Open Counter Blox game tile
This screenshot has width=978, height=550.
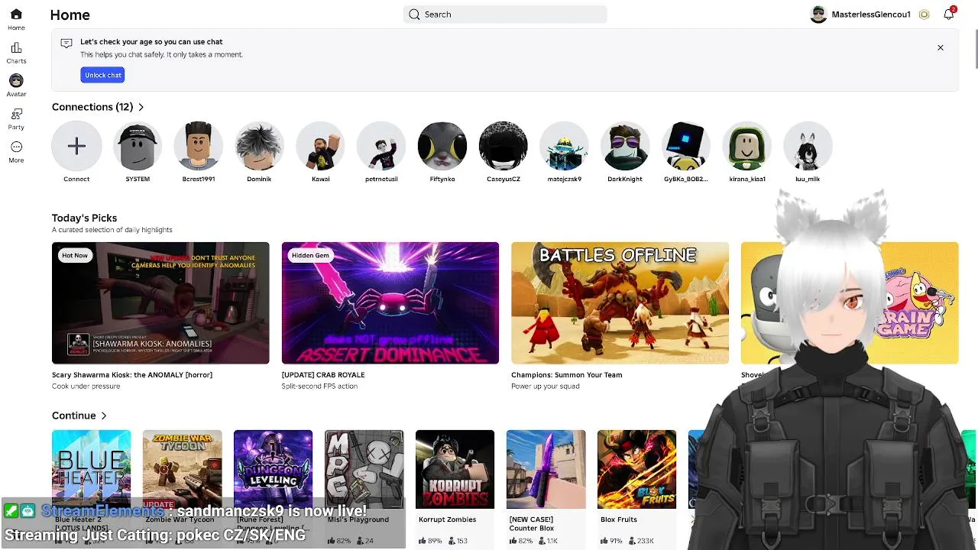coord(546,469)
